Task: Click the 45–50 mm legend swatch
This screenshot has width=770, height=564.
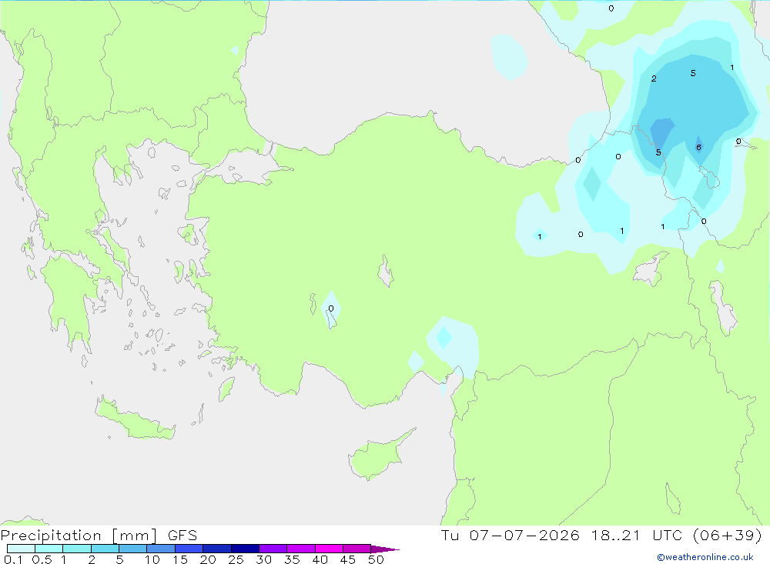Action: 357,549
